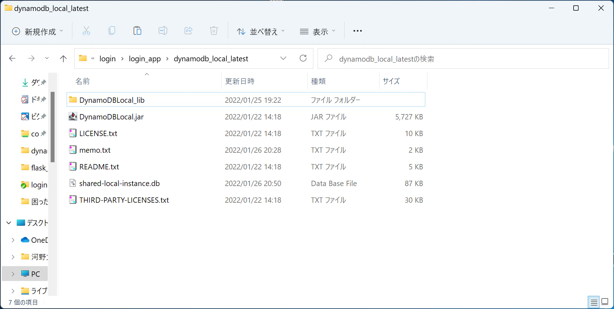This screenshot has width=614, height=309.
Task: Click the 5,727 KB size cell
Action: click(x=409, y=117)
